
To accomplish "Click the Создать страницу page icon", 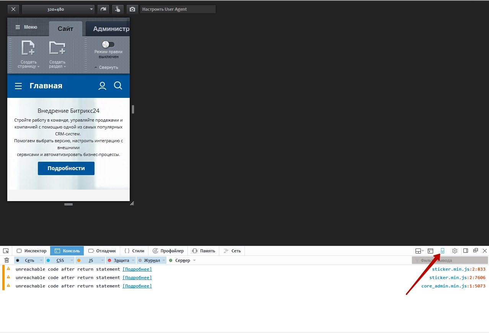I will [x=28, y=47].
